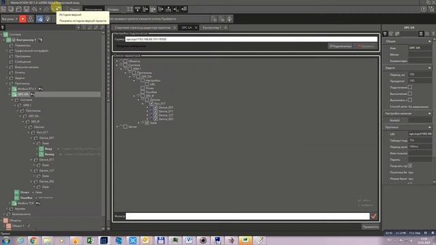The height and width of the screenshot is (245, 436).
Task: Select the Отладка menu tab
Action: tap(113, 9)
